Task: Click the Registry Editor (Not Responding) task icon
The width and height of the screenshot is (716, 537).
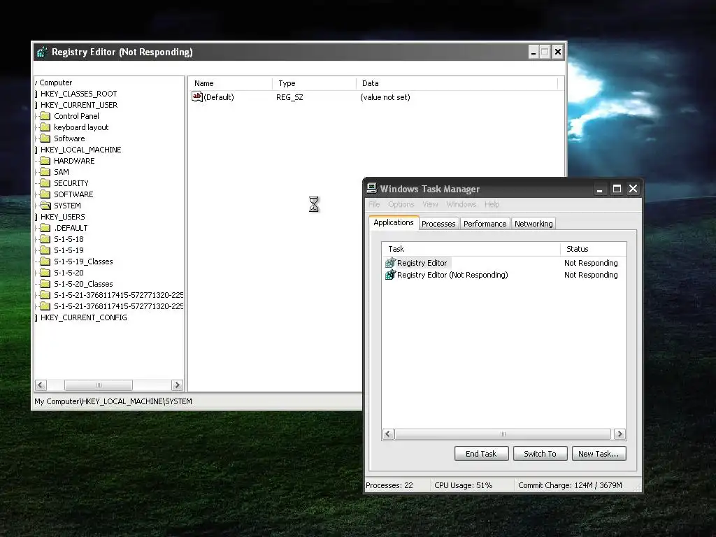Action: click(x=390, y=274)
